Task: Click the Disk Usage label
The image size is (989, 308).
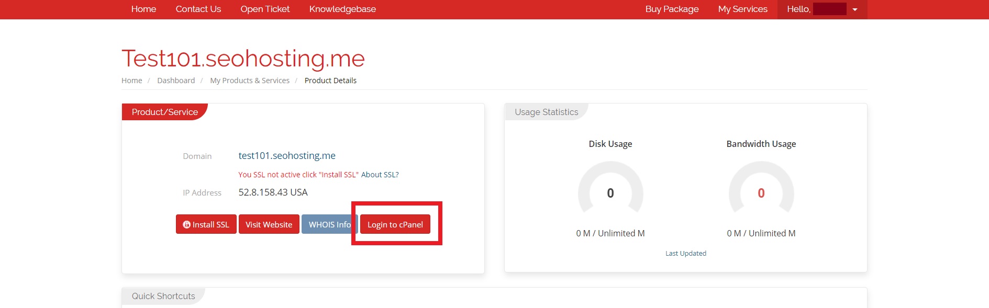Action: point(610,144)
